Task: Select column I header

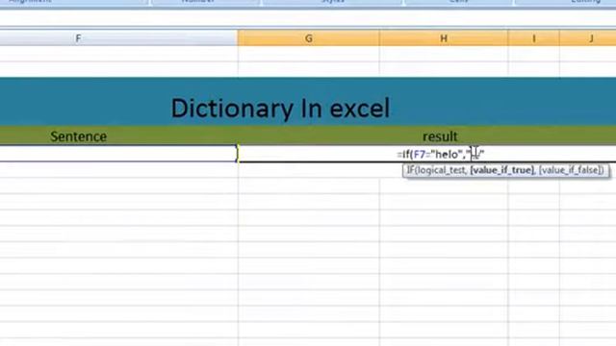Action: point(533,38)
